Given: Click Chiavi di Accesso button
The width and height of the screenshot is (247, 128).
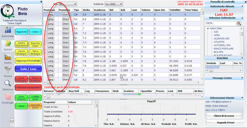Looking at the screenshot, I should pos(224,116).
